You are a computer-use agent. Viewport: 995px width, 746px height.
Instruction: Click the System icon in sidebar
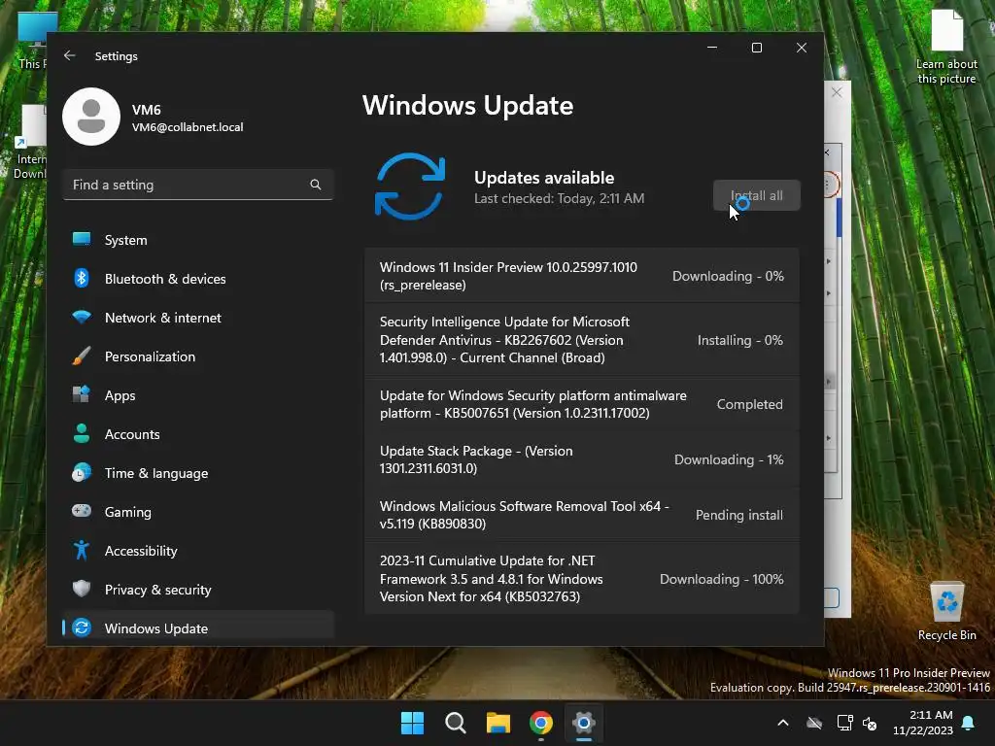point(82,239)
